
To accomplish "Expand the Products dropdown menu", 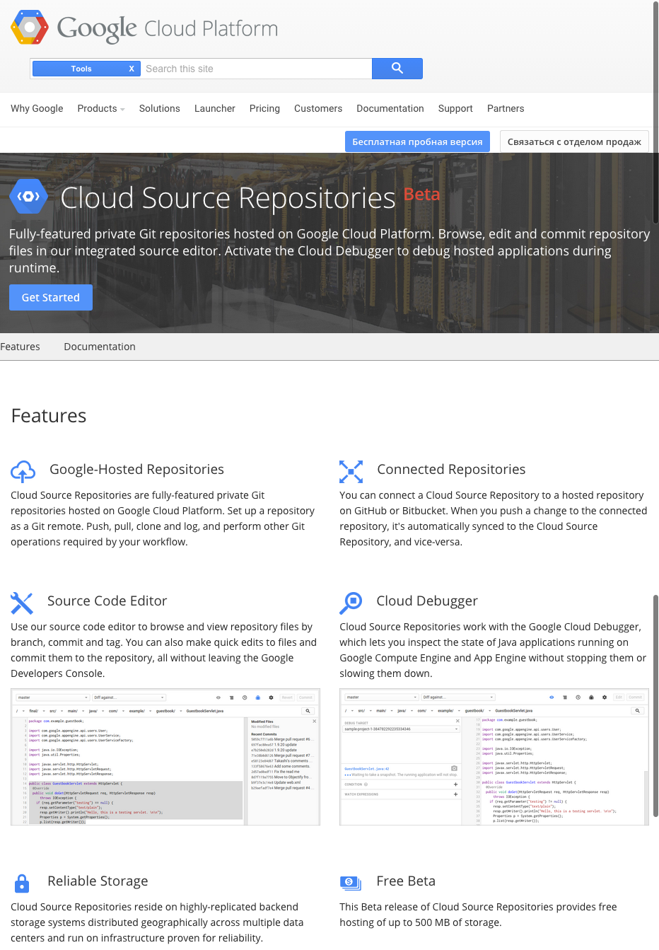I will point(101,108).
